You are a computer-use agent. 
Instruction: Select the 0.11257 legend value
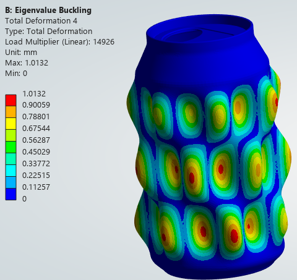36,187
